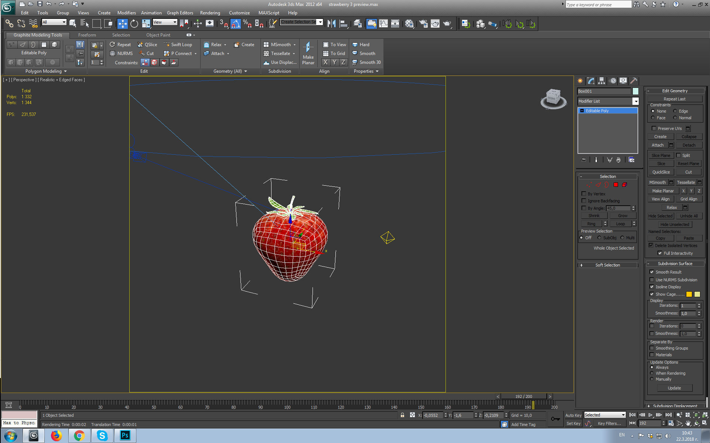Viewport: 710px width, 443px height.
Task: Open the Curve Editor icon
Action: click(x=383, y=24)
